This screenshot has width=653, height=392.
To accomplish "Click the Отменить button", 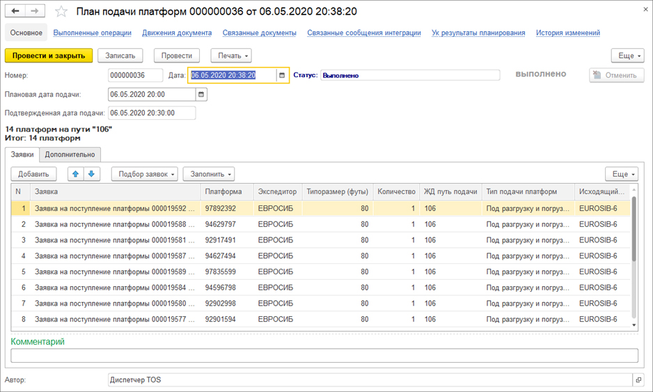I will click(x=616, y=75).
